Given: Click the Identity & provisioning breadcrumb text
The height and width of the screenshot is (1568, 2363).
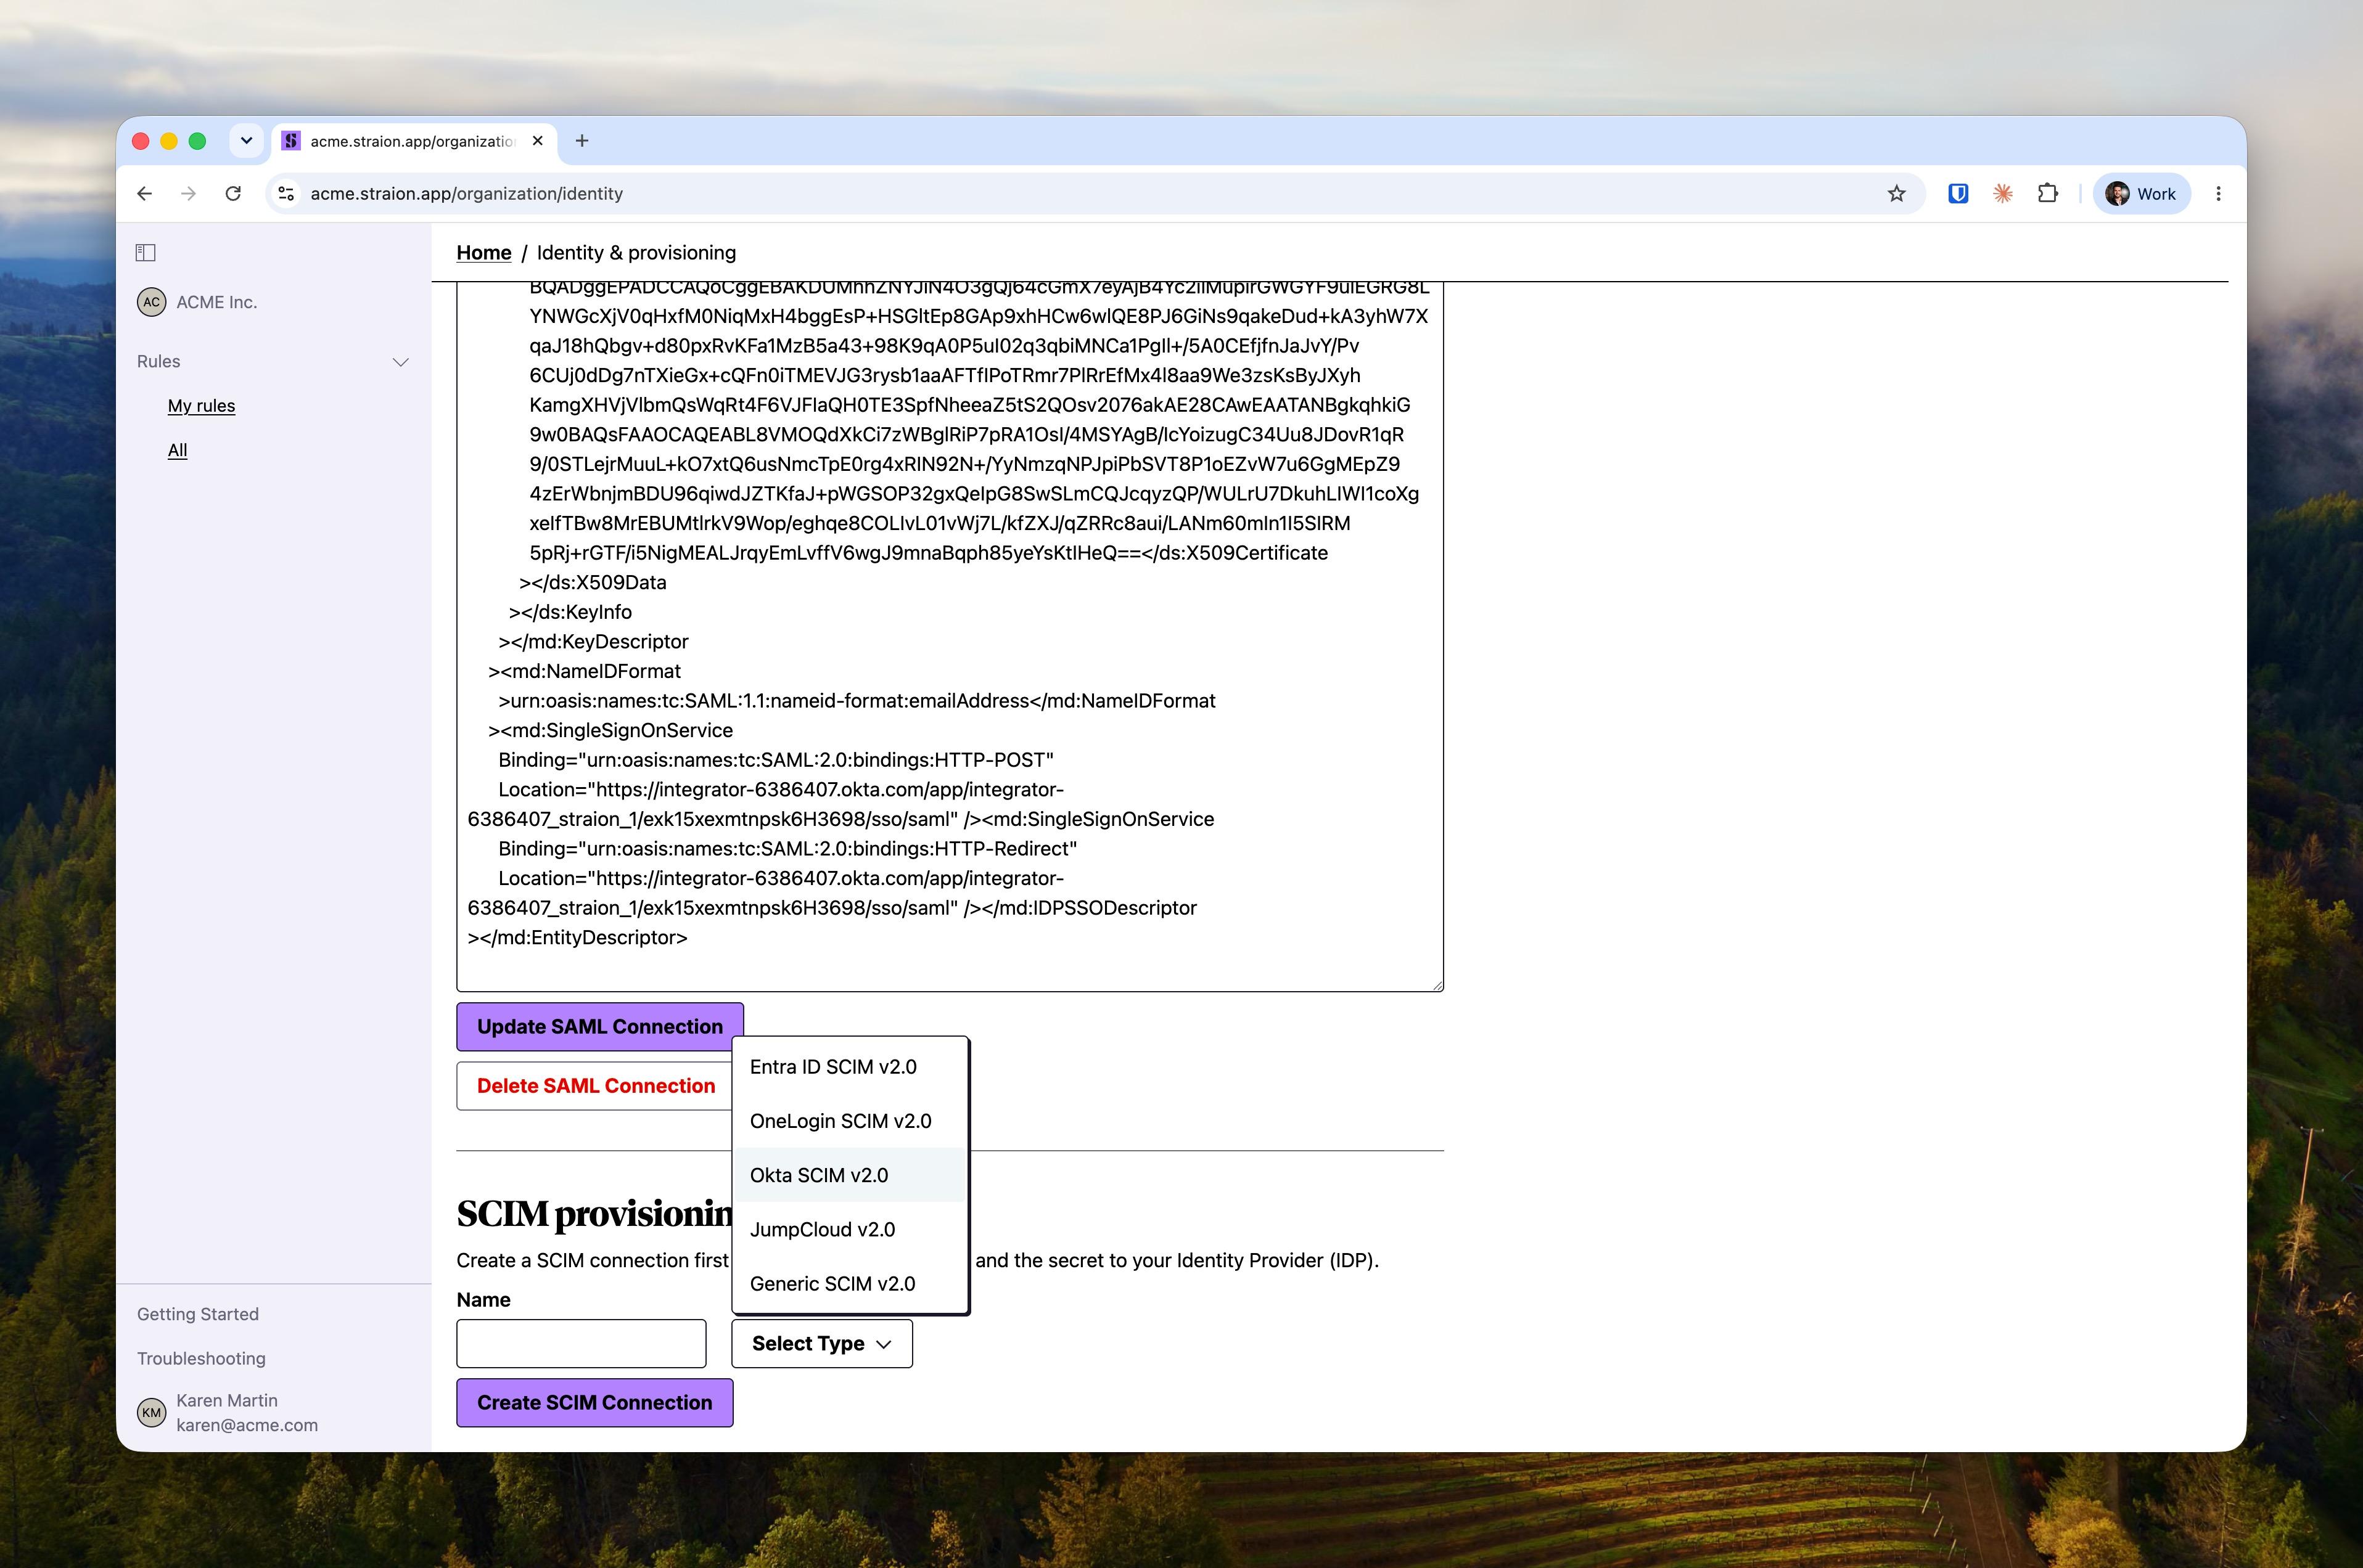Looking at the screenshot, I should [x=636, y=253].
